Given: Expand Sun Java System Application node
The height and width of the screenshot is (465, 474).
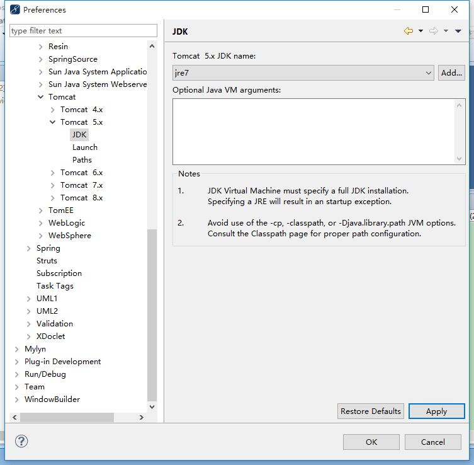Looking at the screenshot, I should [x=40, y=72].
